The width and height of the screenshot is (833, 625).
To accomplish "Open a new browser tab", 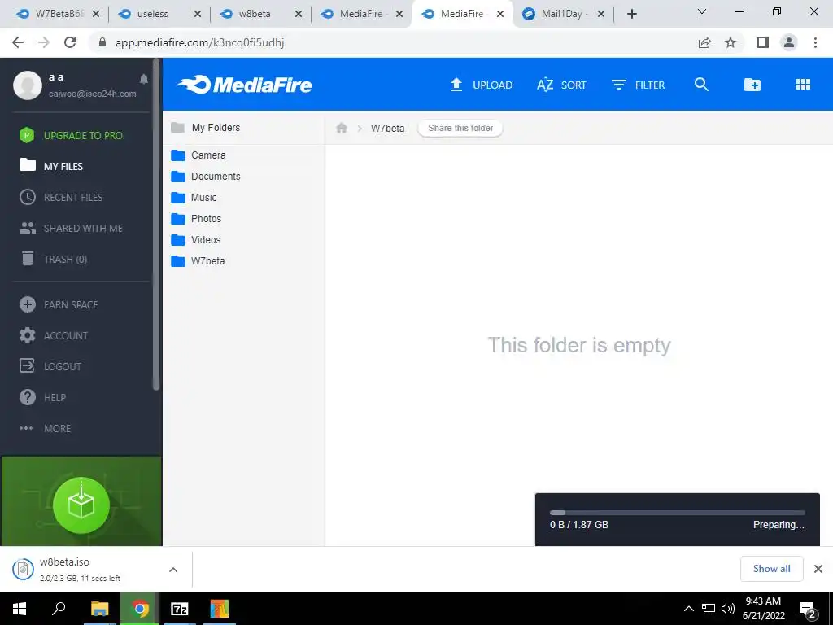I will click(x=631, y=15).
